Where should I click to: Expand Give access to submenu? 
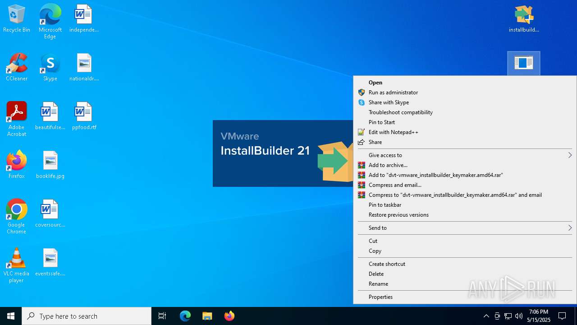pyautogui.click(x=465, y=155)
